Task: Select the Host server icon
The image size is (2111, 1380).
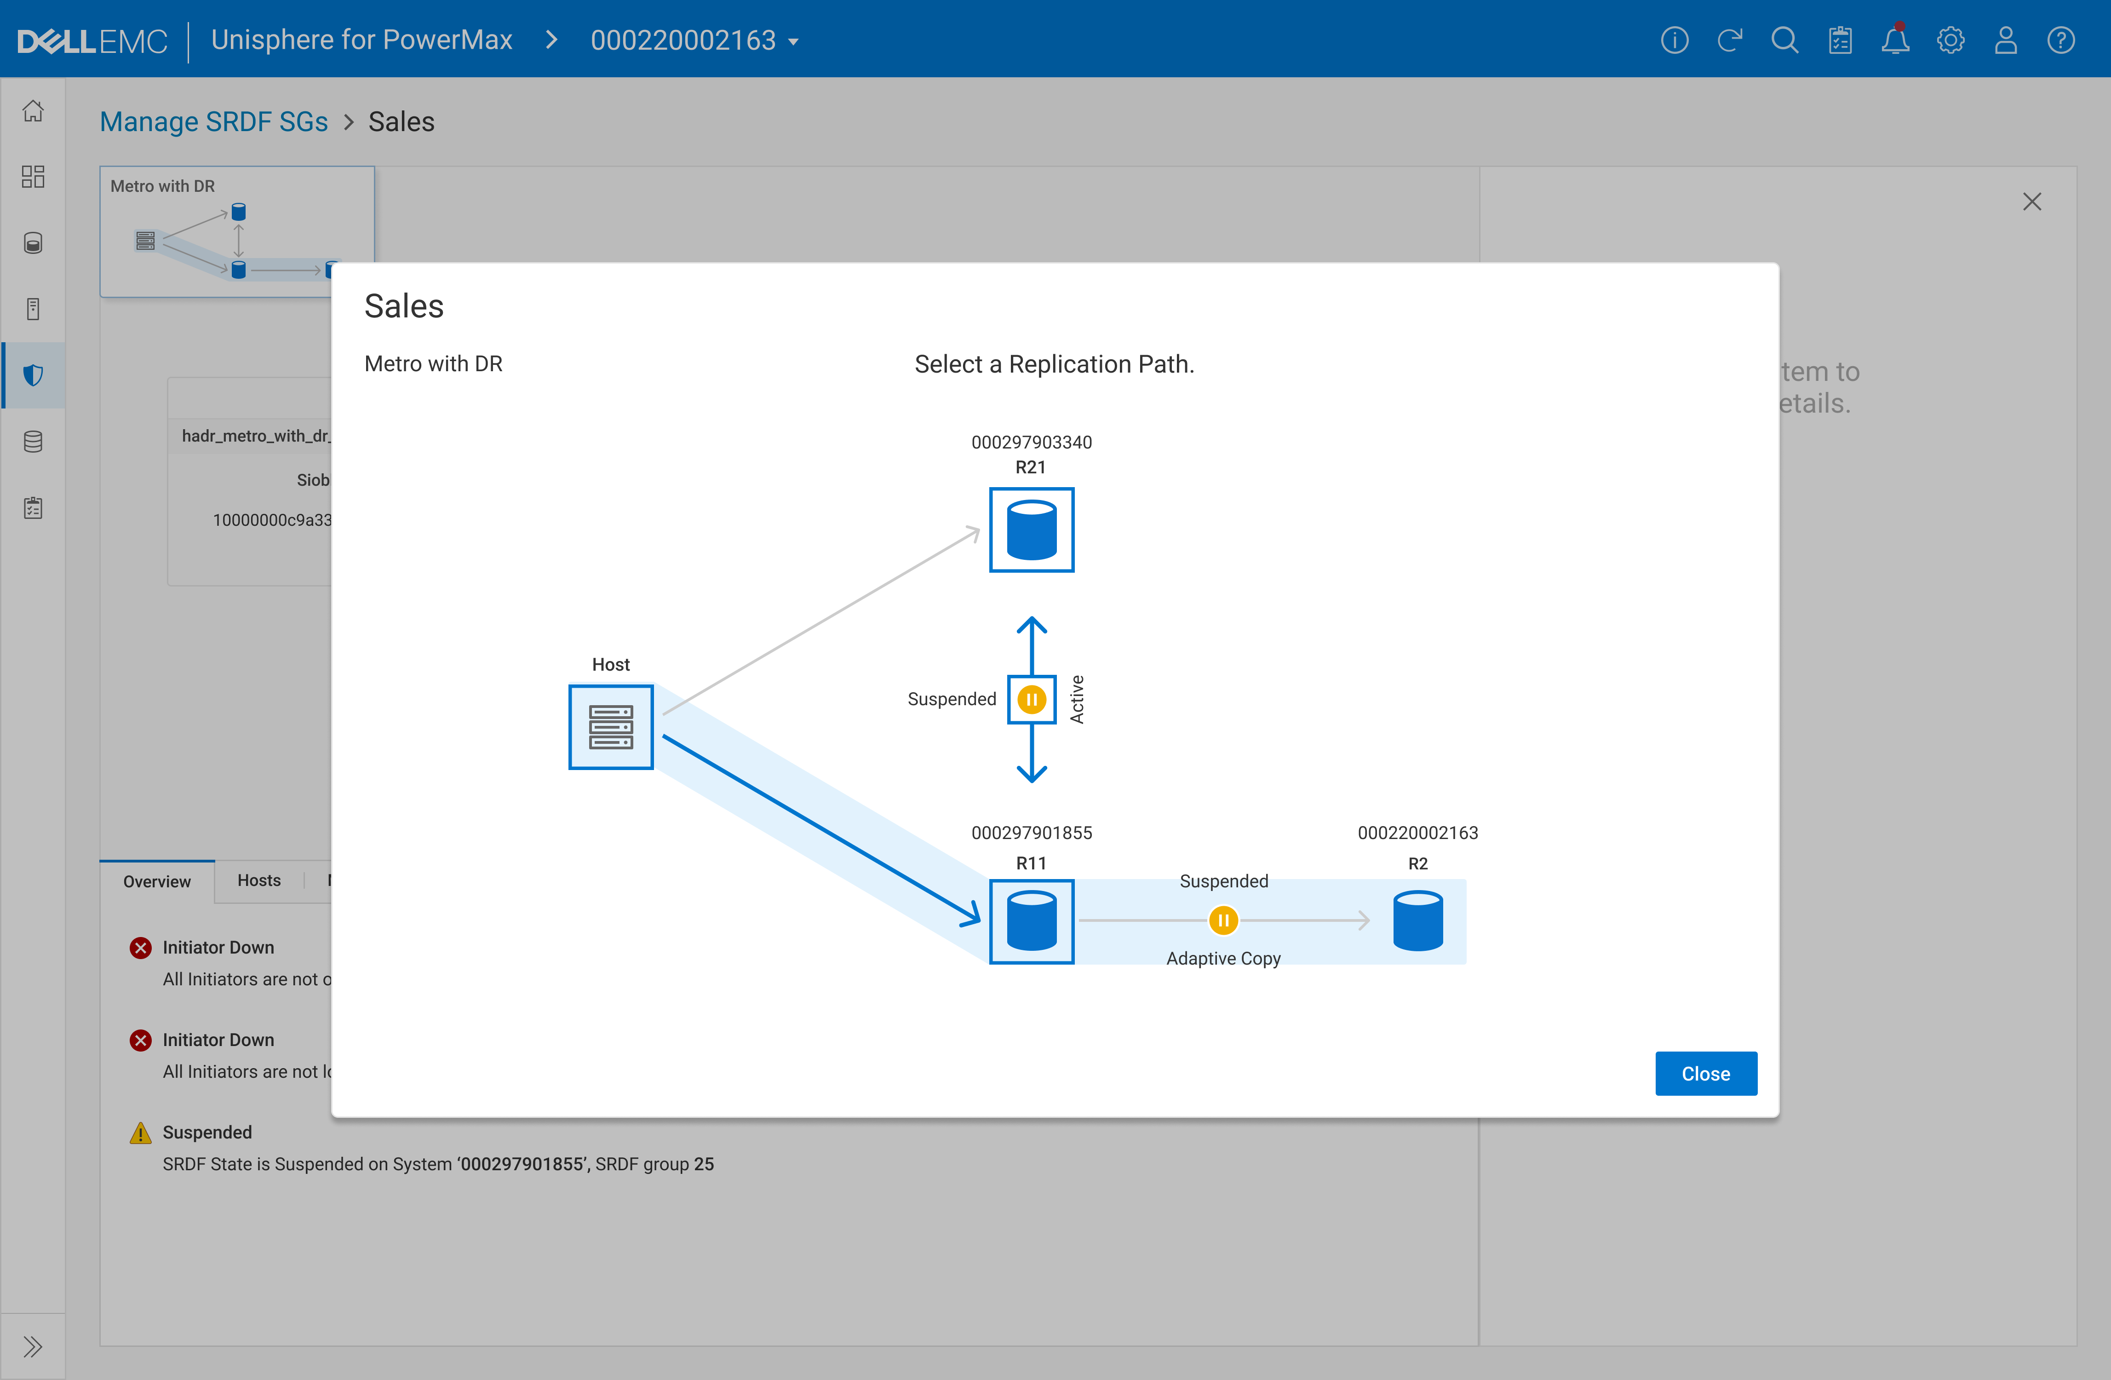Action: [610, 726]
